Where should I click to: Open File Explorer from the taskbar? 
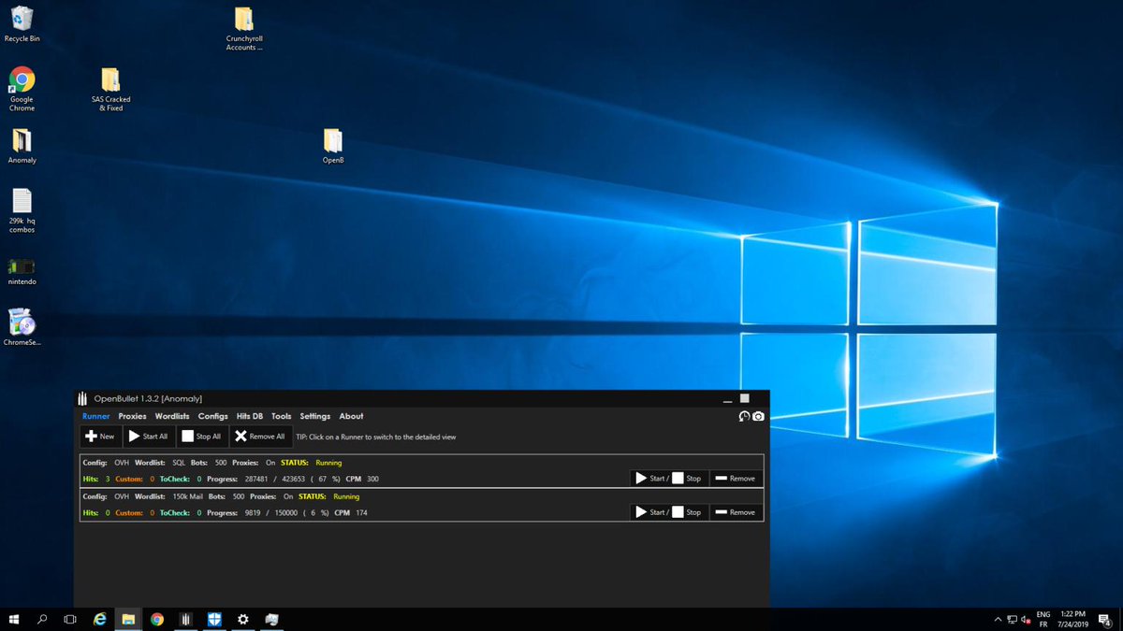128,619
